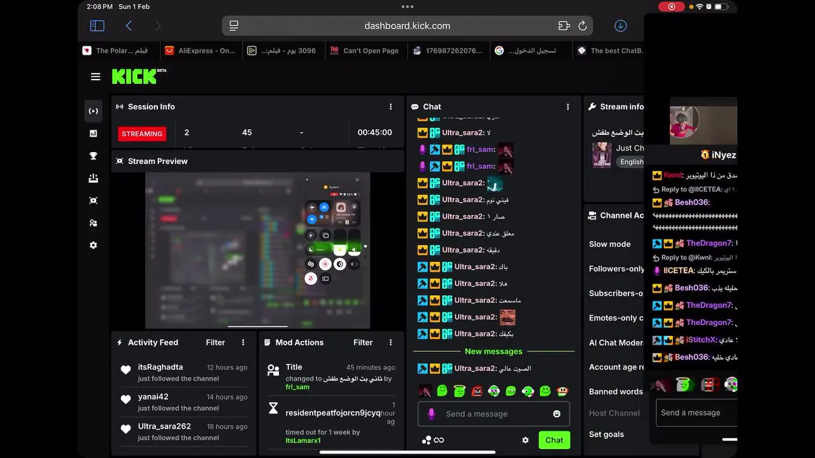This screenshot has width=815, height=458.
Task: Open the multitasking three dots at the top of the screen
Action: (407, 6)
